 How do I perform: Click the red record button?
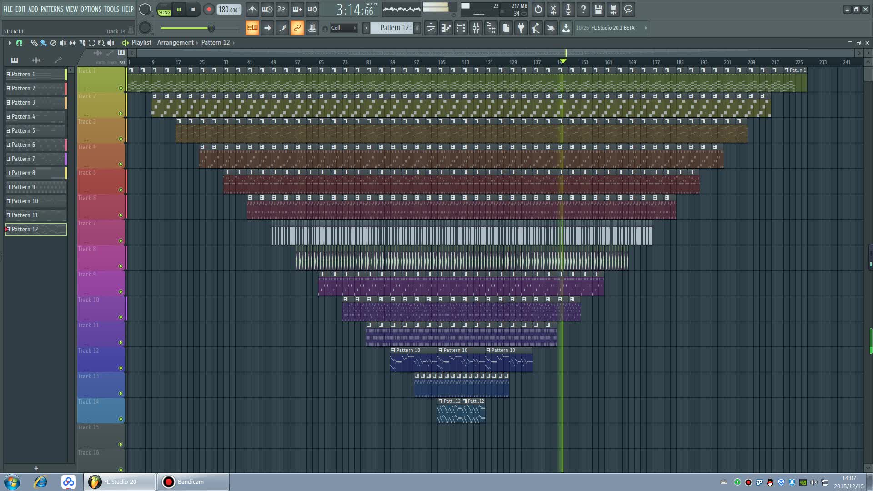[x=209, y=10]
